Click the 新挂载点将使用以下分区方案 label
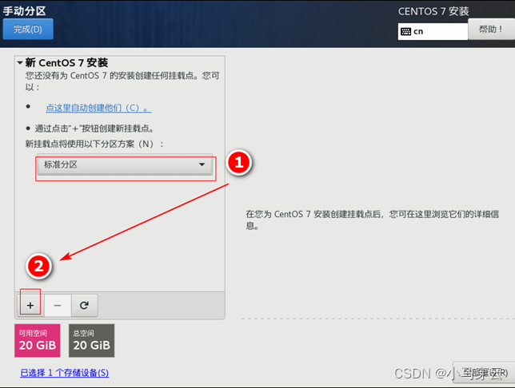Viewport: 515px width, 388px height. click(94, 144)
